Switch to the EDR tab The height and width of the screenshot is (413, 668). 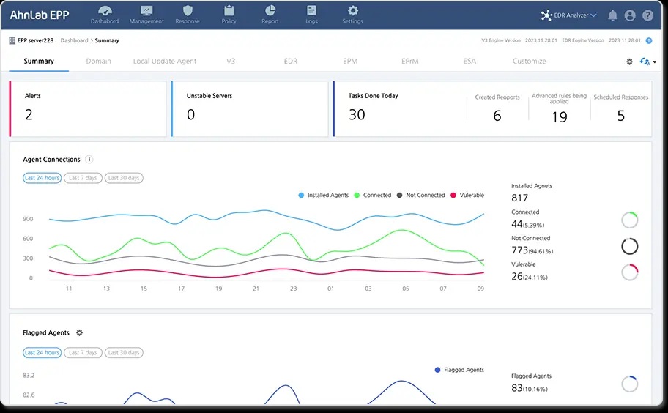(x=291, y=62)
